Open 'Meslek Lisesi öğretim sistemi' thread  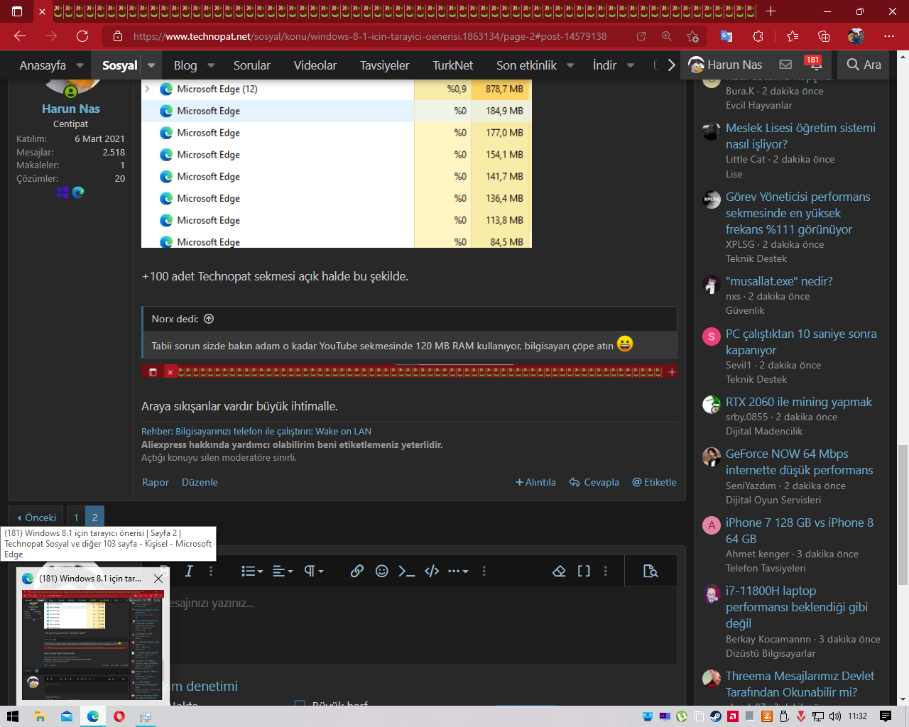pos(800,136)
